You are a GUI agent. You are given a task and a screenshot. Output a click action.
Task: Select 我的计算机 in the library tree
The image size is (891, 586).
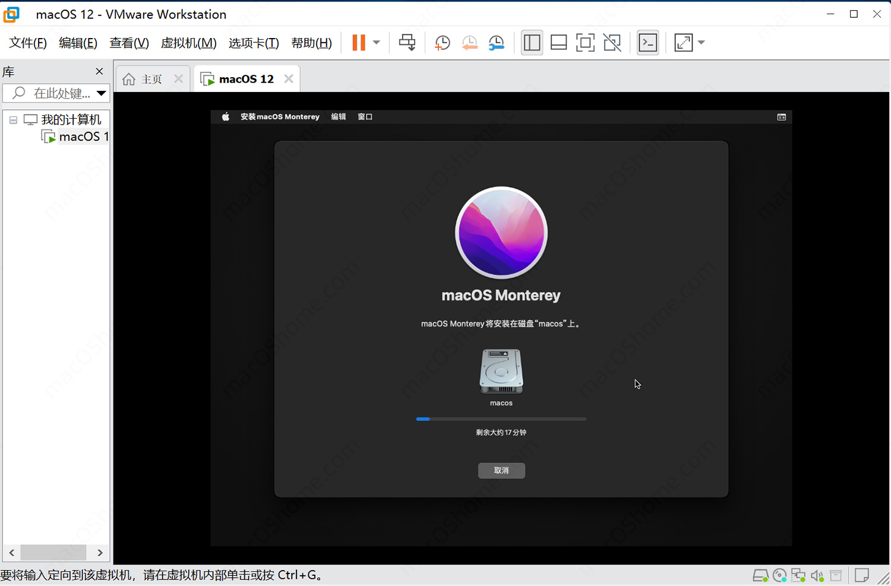[x=71, y=119]
